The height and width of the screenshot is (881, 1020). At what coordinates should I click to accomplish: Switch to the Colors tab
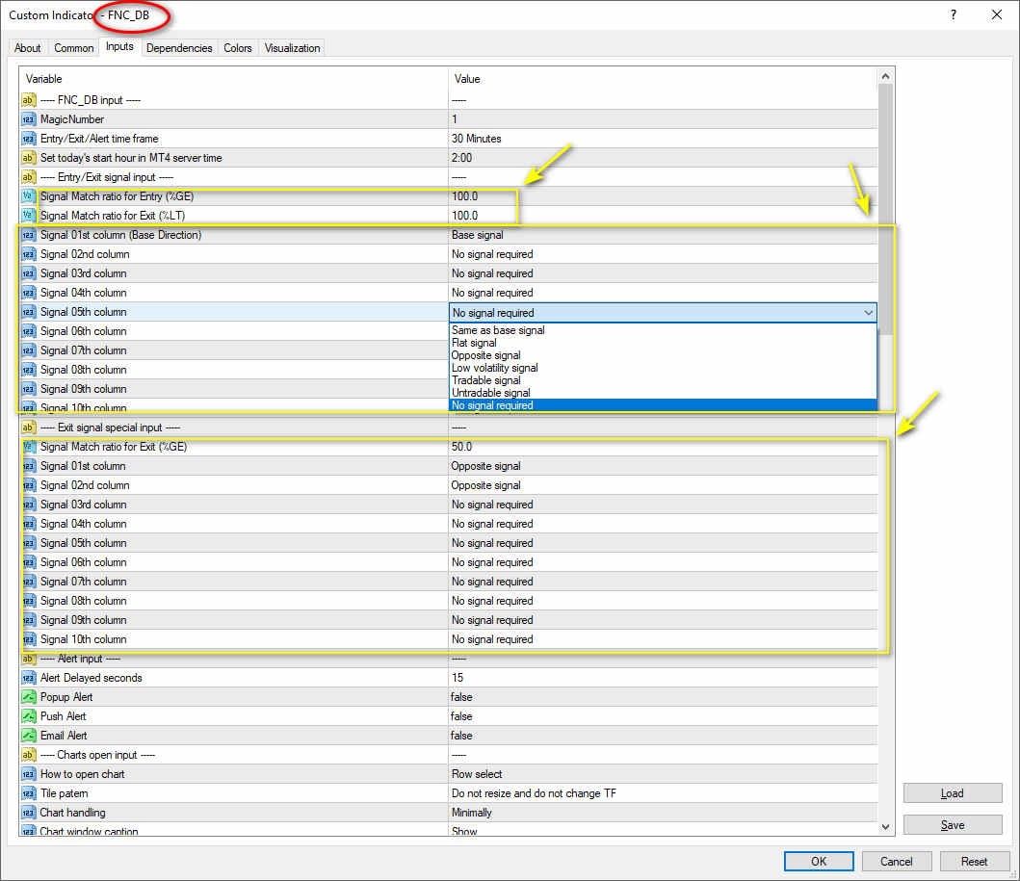pos(238,48)
